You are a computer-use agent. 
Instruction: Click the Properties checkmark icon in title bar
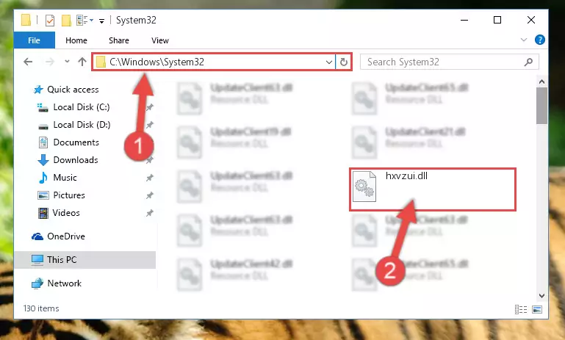pos(50,21)
